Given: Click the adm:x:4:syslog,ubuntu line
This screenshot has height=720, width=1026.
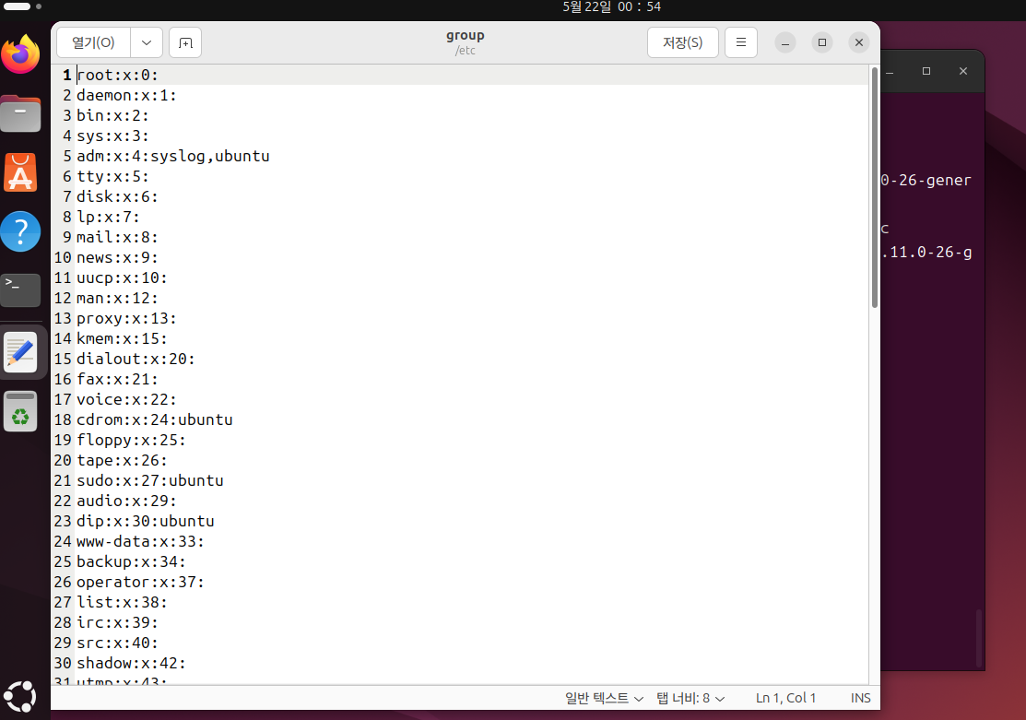Looking at the screenshot, I should click(172, 157).
